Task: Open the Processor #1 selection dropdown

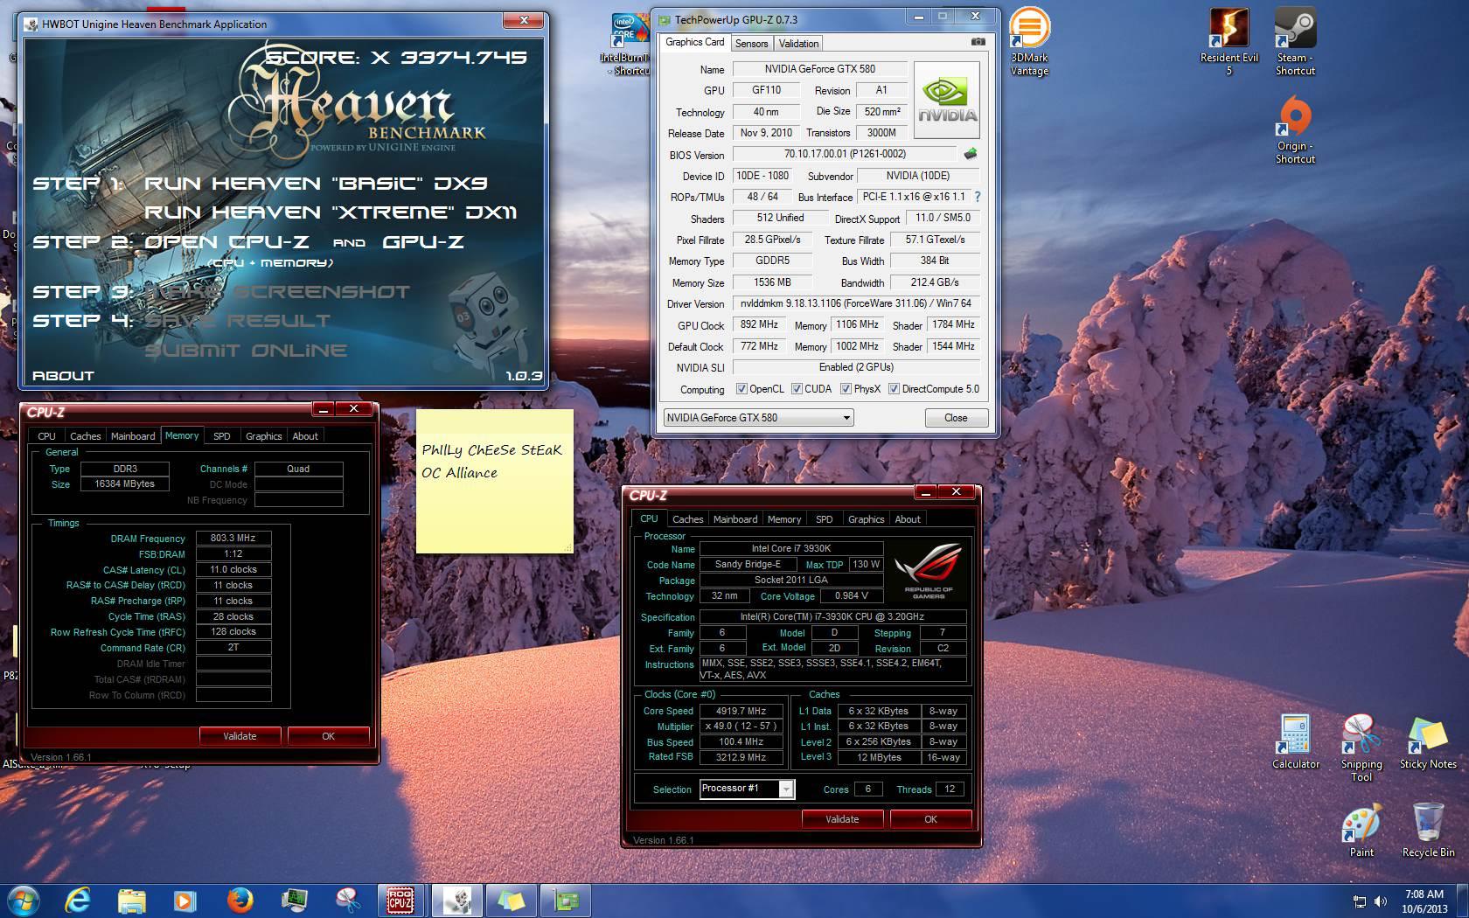Action: (x=747, y=789)
